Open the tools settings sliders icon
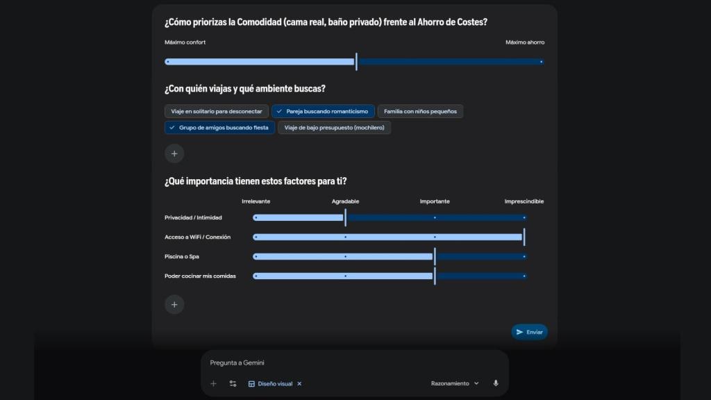Screen dimensions: 711x400 [233, 383]
